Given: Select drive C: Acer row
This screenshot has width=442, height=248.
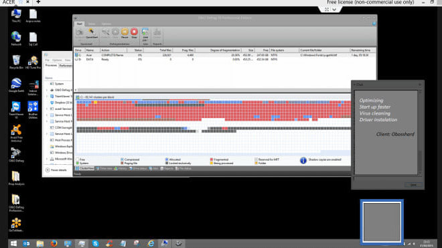Looking at the screenshot, I should (225, 55).
